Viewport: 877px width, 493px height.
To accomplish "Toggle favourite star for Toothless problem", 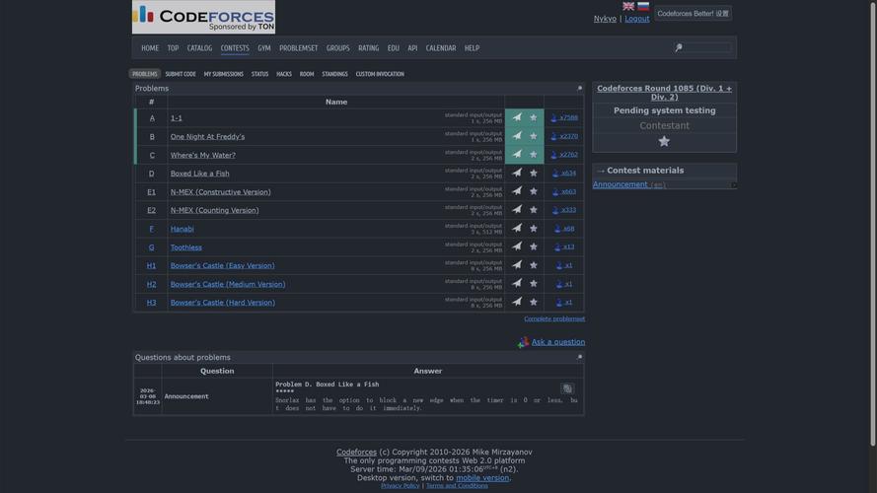I will pos(534,247).
